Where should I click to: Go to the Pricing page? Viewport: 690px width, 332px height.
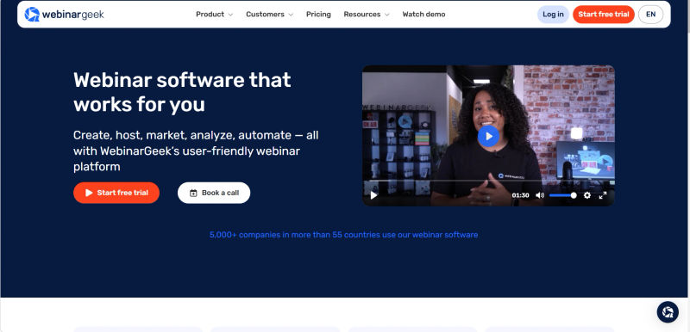(x=318, y=15)
